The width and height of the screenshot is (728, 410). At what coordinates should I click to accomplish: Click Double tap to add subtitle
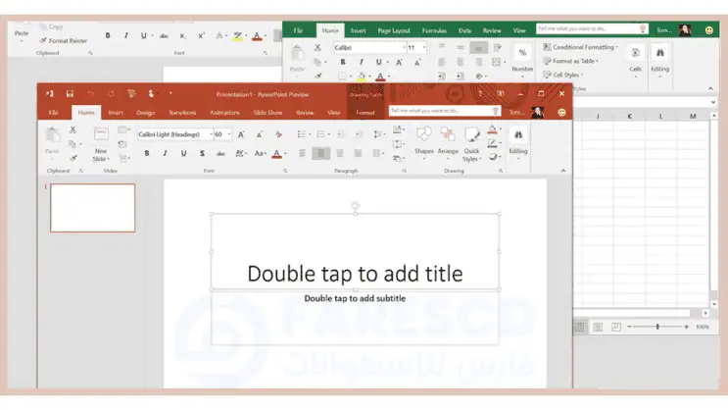click(355, 298)
